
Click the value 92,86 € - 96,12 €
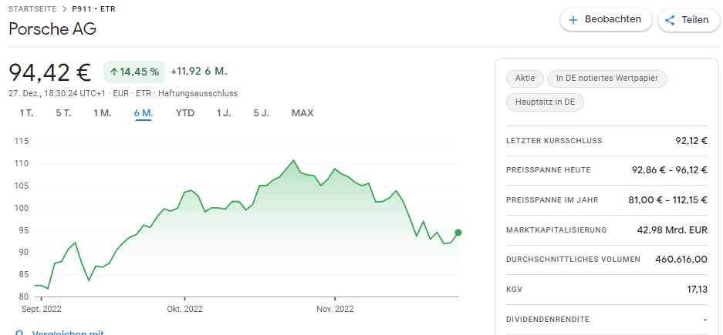tap(670, 170)
